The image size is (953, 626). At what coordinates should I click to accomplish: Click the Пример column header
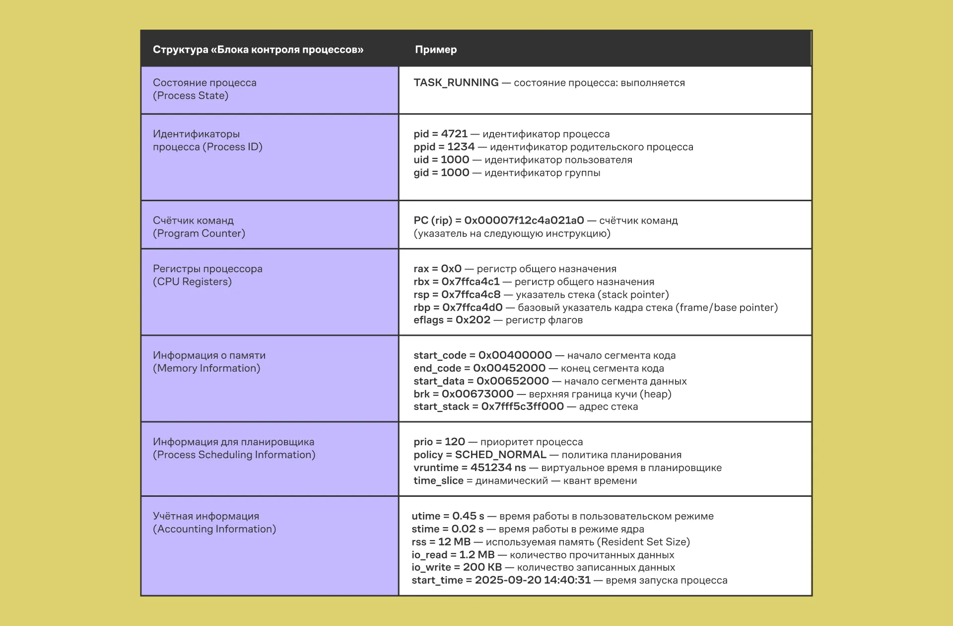[436, 50]
